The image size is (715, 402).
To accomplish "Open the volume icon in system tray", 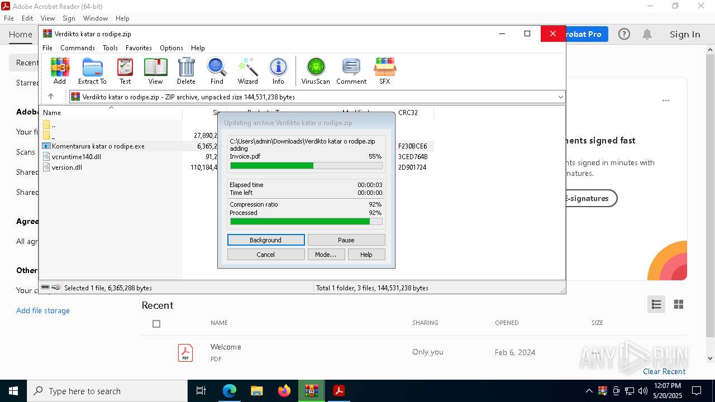I will tap(642, 391).
